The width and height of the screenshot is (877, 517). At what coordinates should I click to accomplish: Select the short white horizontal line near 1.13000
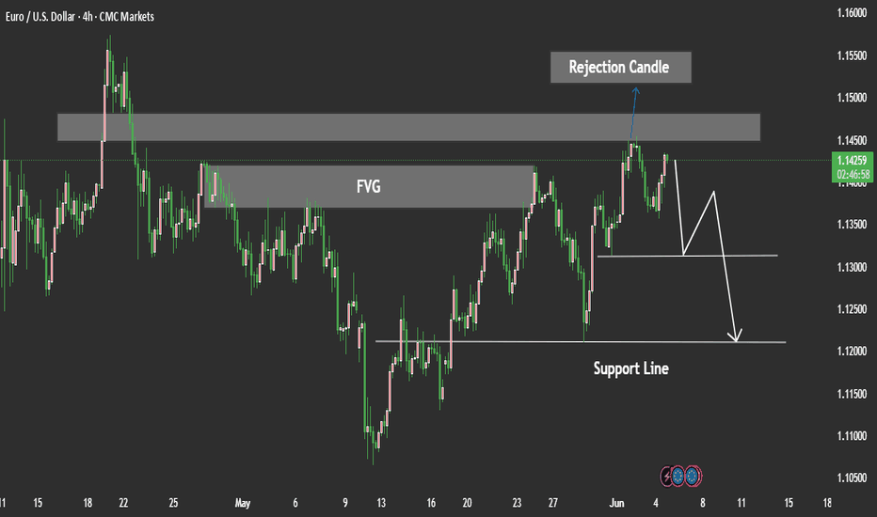(x=688, y=256)
